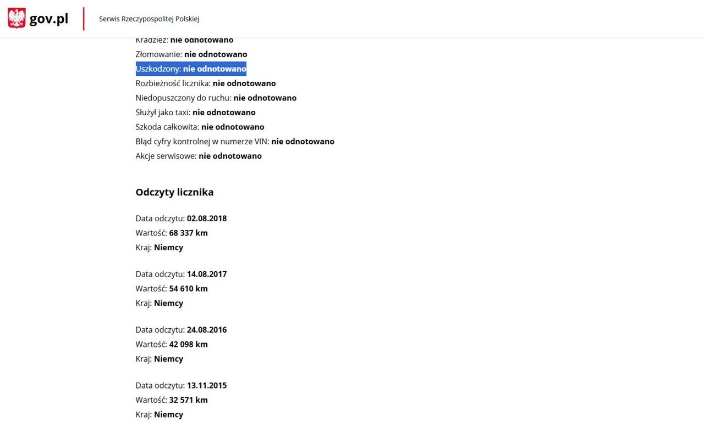This screenshot has height=427, width=704.
Task: Click the Akcje serwisowe entry
Action: click(x=198, y=156)
